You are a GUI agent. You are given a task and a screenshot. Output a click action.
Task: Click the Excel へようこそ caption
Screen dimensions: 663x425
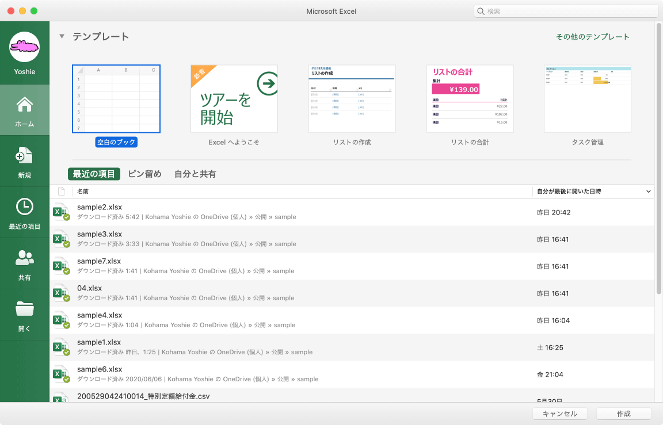[x=234, y=143]
